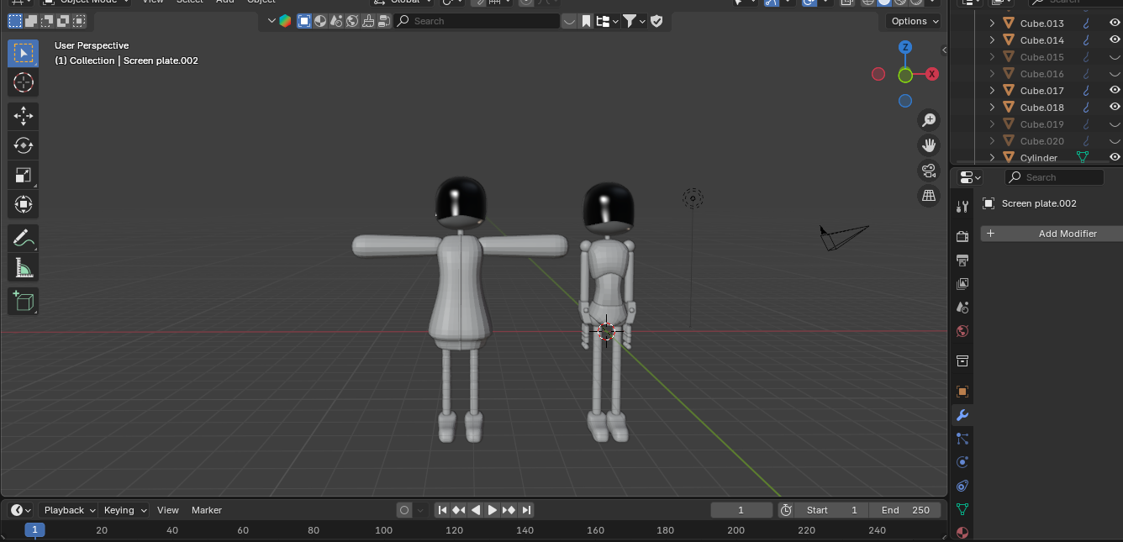This screenshot has height=542, width=1123.
Task: Click the Add Modifier button
Action: coord(1052,234)
